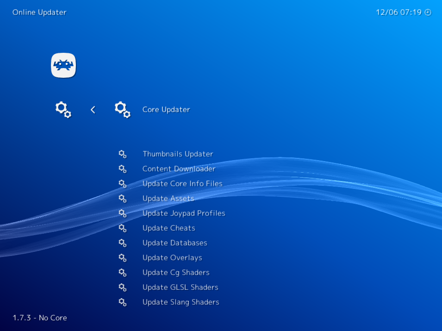Open Content Downloader
Screen dimensions: 442x331
coord(179,169)
